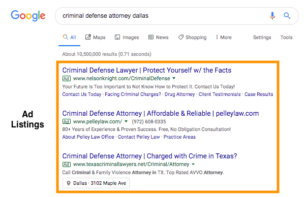Screen dimensions: 306x197
Task: Click the www.texascriminallawyers.net/Criminal/Attorney URL
Action: click(131, 165)
